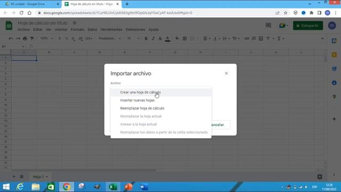The height and width of the screenshot is (192, 341).
Task: Open the Google Sheets home icon
Action: pyautogui.click(x=9, y=26)
